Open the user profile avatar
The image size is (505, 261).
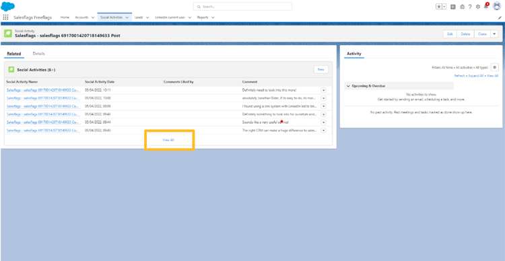497,6
